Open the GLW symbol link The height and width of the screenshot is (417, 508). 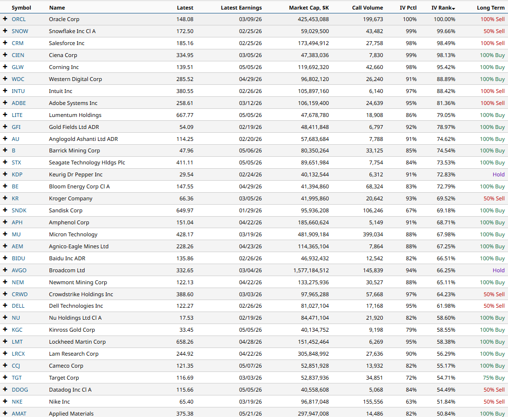coord(17,67)
